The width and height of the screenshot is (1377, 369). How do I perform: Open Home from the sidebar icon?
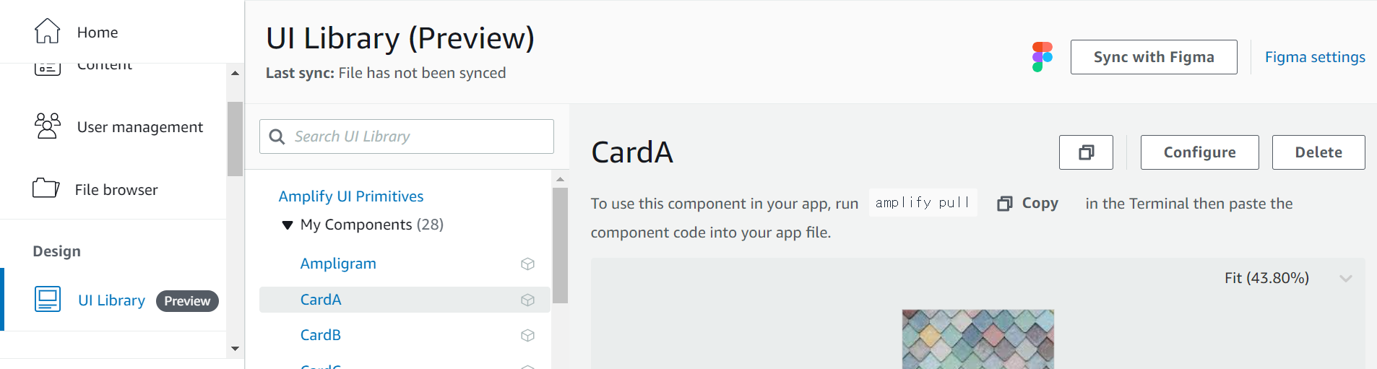48,31
